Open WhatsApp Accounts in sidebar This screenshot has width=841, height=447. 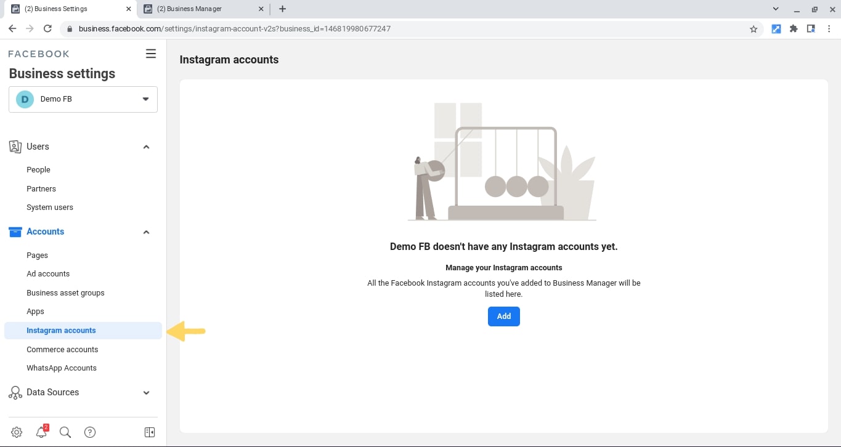62,368
